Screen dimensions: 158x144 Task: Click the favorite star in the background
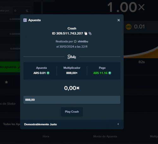[6, 82]
